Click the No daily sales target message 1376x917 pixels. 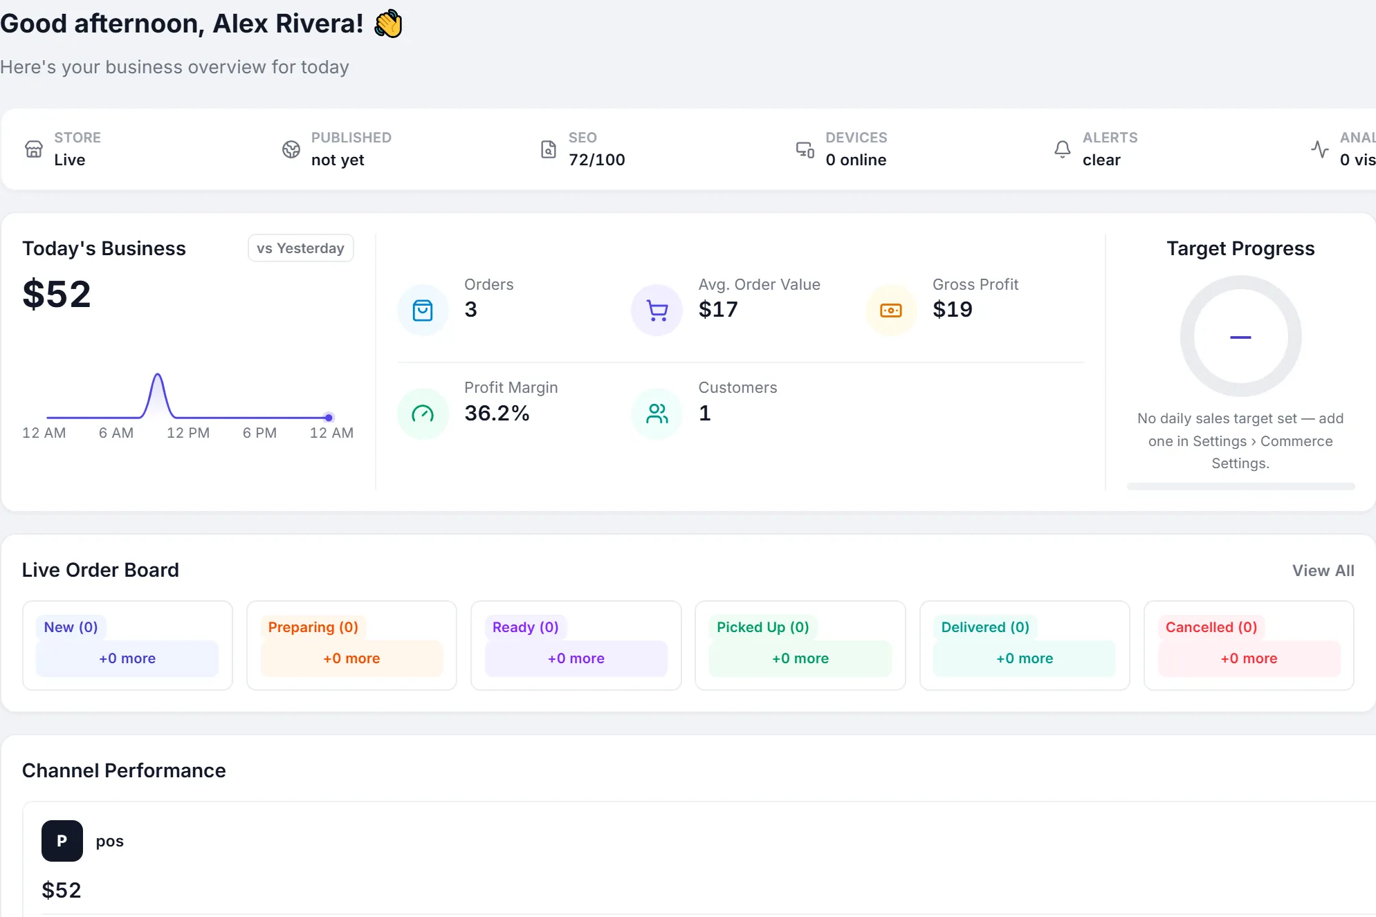point(1240,441)
